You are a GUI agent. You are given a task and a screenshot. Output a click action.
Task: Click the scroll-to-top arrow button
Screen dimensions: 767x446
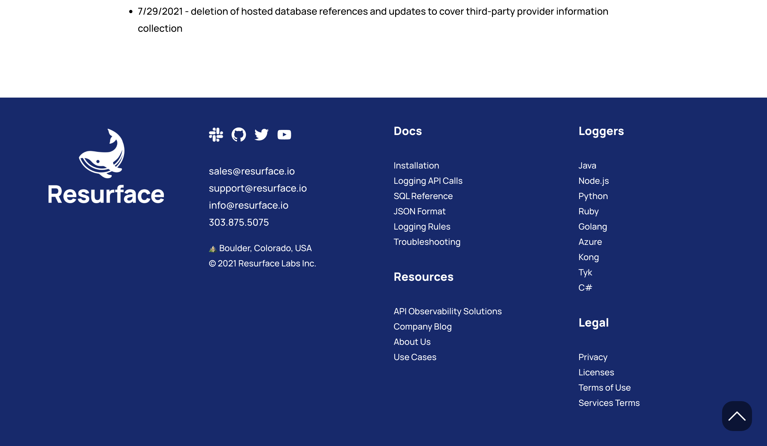point(737,416)
